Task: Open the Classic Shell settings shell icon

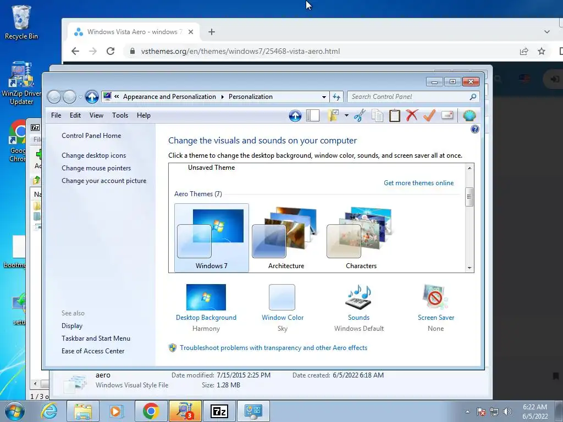Action: [470, 115]
